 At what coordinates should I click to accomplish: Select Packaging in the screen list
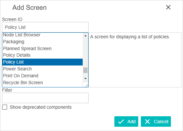[x=42, y=42]
